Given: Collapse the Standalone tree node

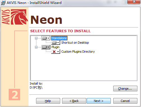Looking at the screenshot, I should 36,38.
